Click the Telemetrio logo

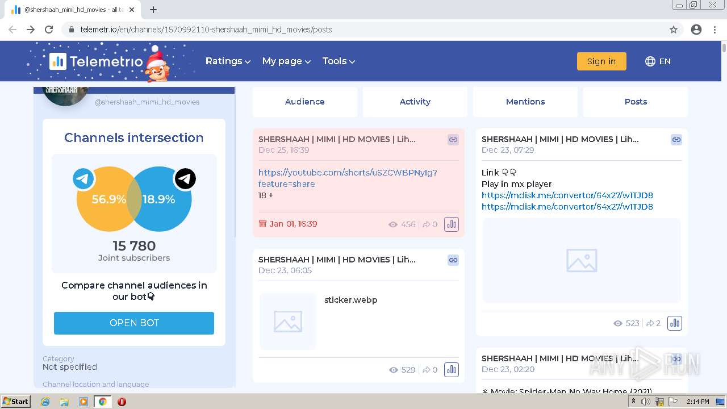pyautogui.click(x=96, y=61)
